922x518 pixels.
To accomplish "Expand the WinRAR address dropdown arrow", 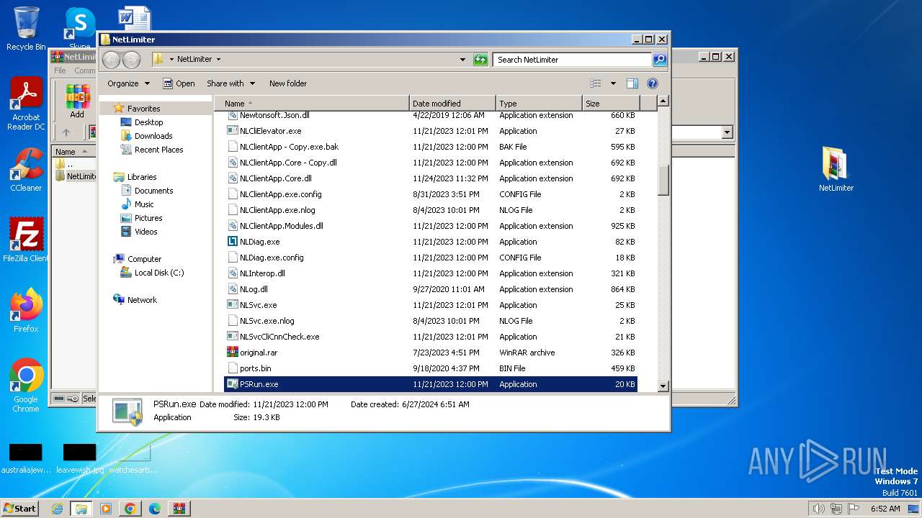I will [x=727, y=132].
